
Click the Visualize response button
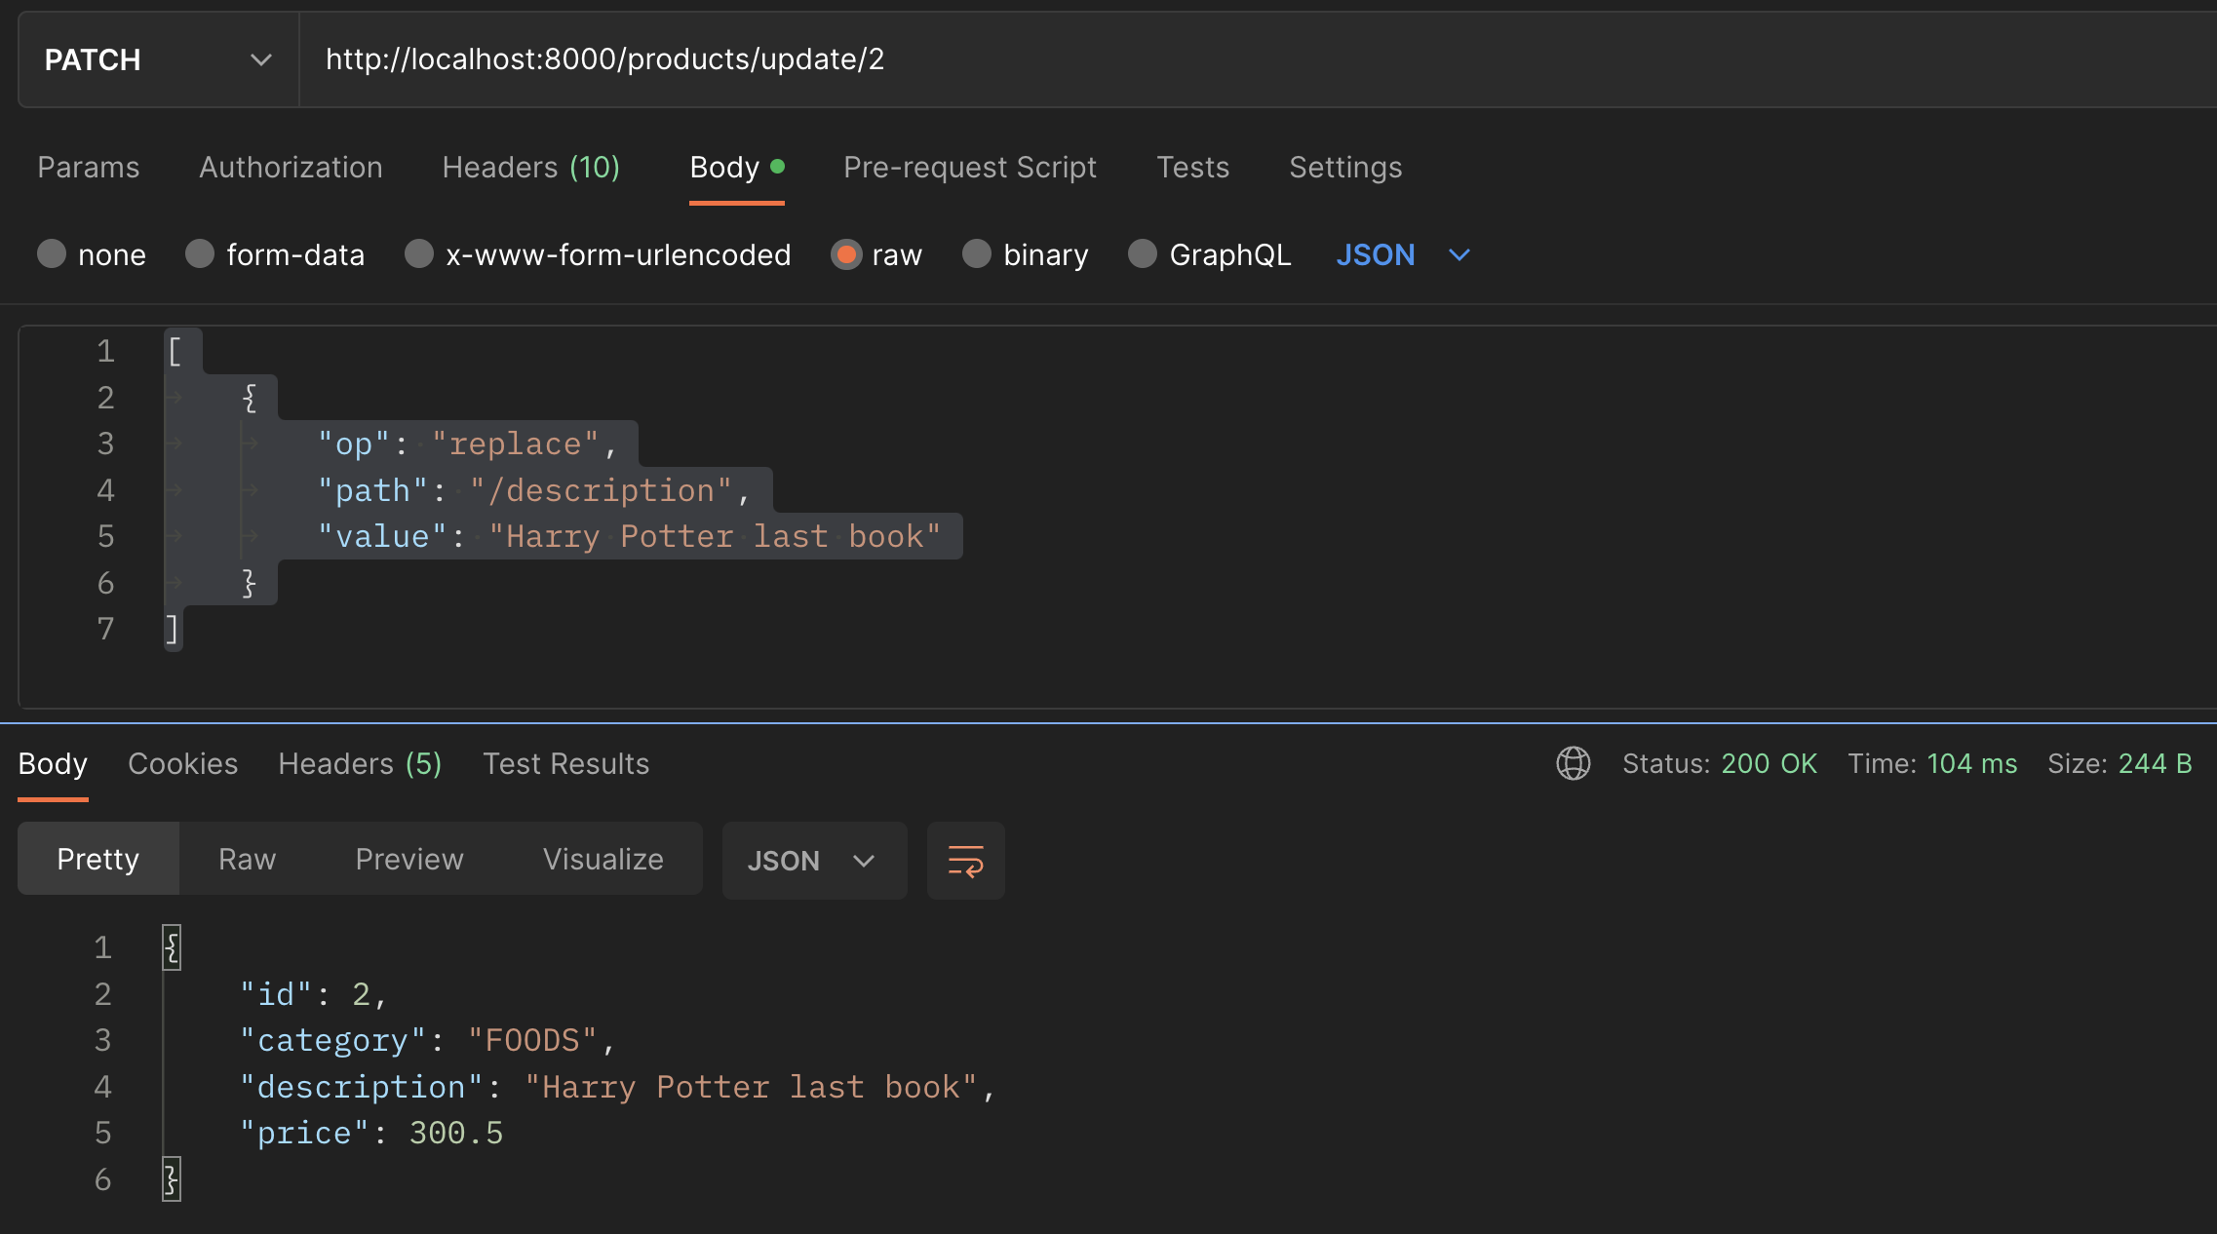[603, 860]
